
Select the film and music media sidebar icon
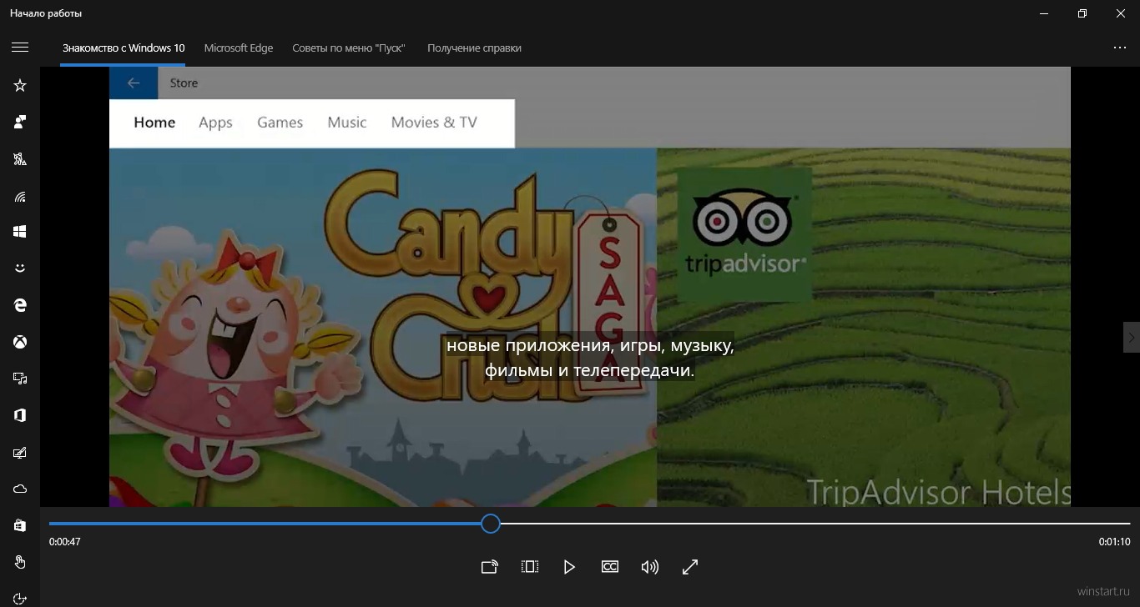[20, 379]
